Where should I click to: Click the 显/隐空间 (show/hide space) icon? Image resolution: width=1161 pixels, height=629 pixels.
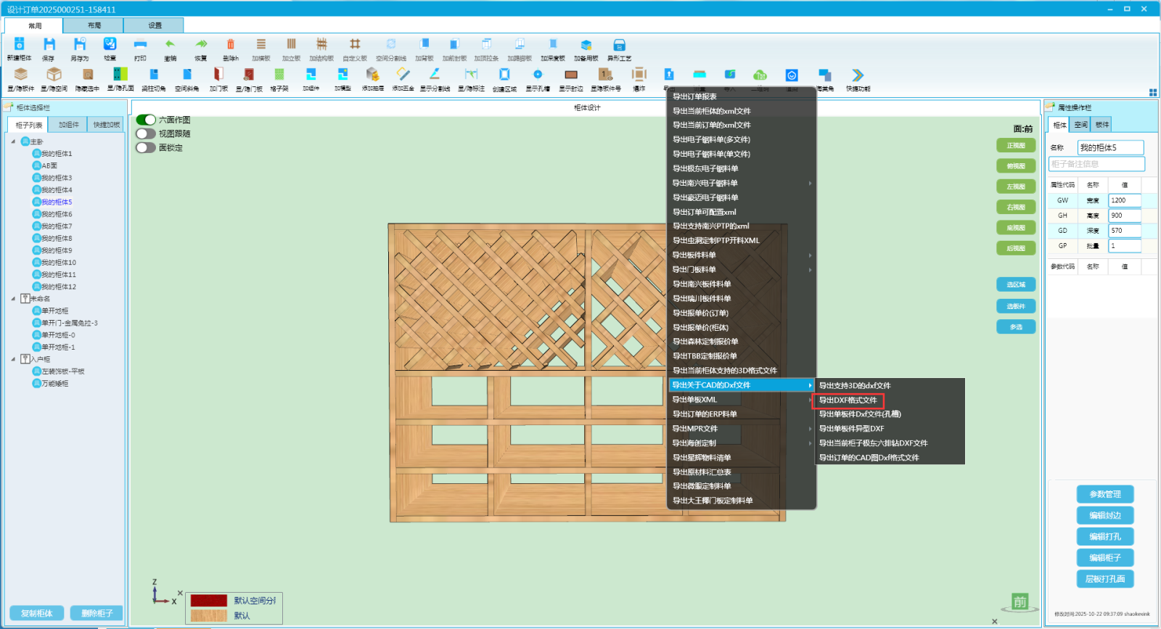54,75
